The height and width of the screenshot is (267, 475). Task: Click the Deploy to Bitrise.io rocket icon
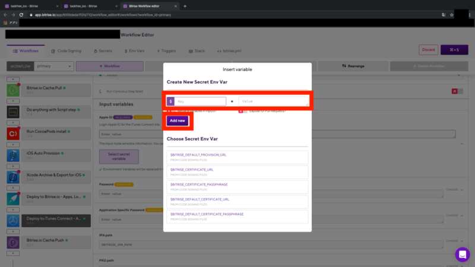tap(13, 199)
